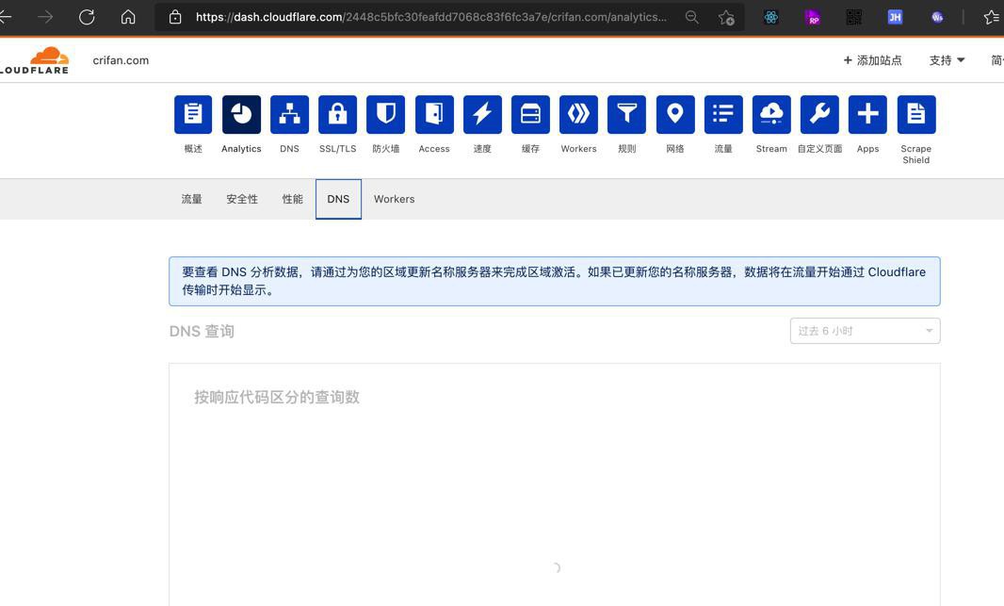Viewport: 1004px width, 606px height.
Task: Switch to the 性能 analytics tab
Action: (x=293, y=199)
